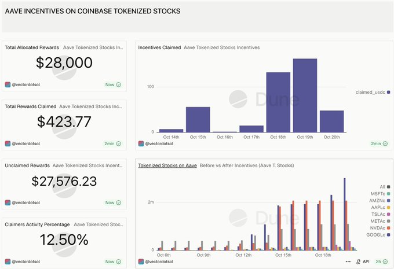Click refresh check icon on Incentives Claimed chart
The height and width of the screenshot is (269, 394).
[x=385, y=143]
